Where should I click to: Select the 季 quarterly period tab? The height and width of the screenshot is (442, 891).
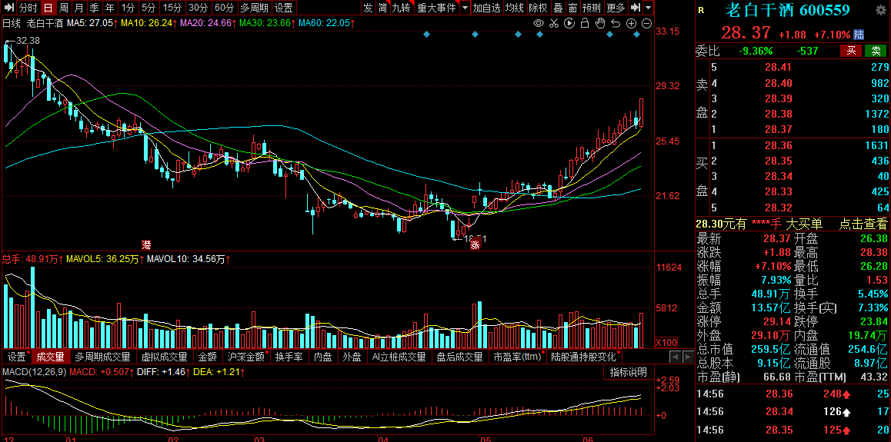pyautogui.click(x=95, y=8)
